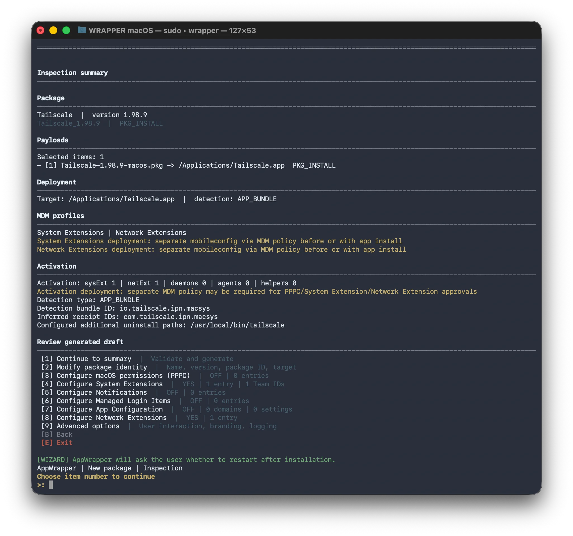Screen dimensions: 573x536
Task: Click the 'Package' section heading
Action: click(51, 98)
